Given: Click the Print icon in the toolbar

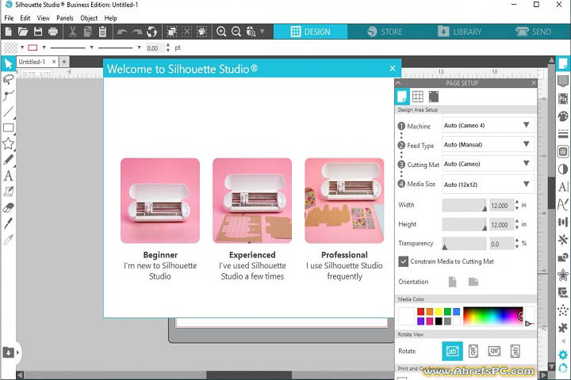Looking at the screenshot, I should pos(53,32).
